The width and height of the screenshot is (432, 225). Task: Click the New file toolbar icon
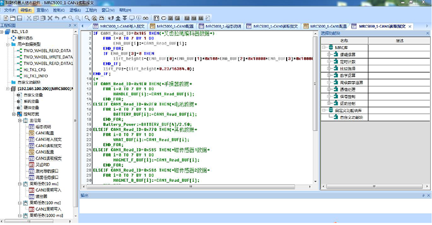pos(5,18)
